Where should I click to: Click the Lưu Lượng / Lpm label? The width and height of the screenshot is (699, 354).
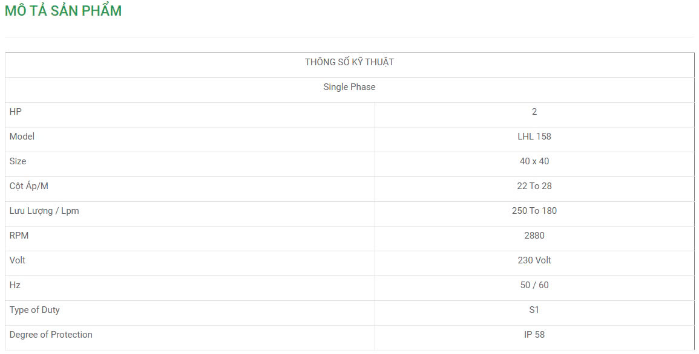(x=44, y=211)
